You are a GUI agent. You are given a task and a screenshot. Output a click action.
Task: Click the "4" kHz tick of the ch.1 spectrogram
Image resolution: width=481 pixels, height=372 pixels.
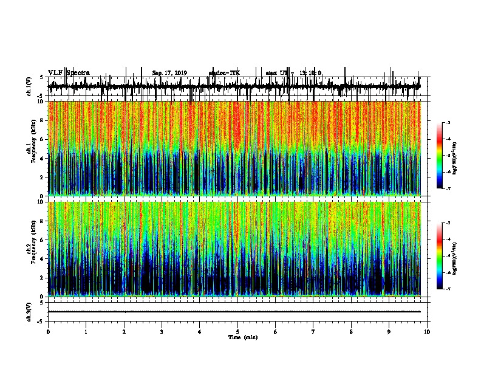42,159
